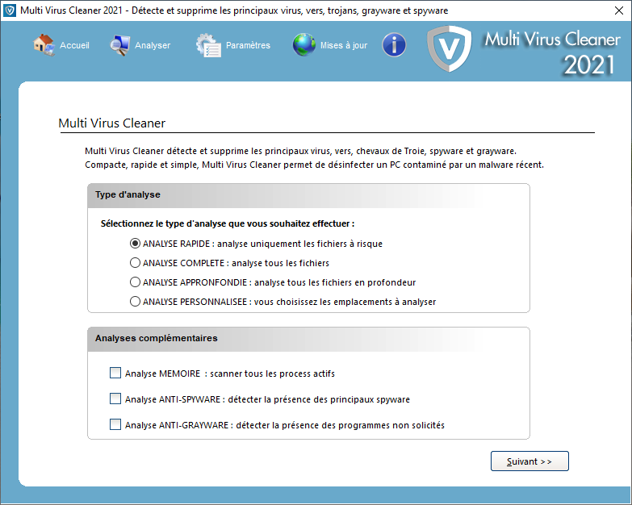Choose the ANALYSE COMPLETE radio option
Image resolution: width=632 pixels, height=505 pixels.
click(x=136, y=262)
